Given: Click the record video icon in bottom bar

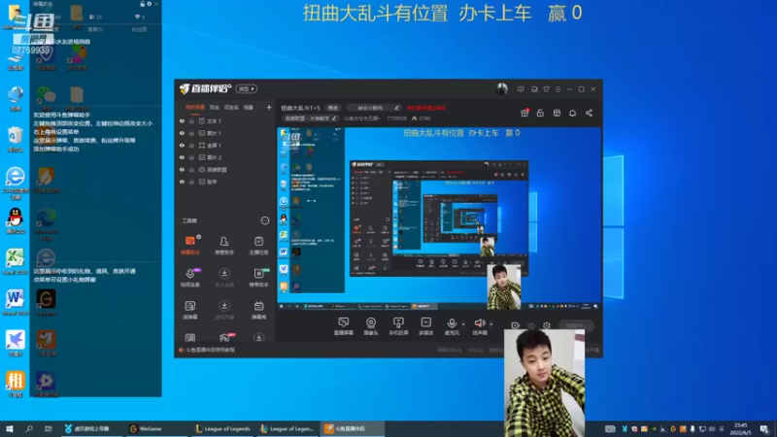Looking at the screenshot, I should (x=515, y=325).
